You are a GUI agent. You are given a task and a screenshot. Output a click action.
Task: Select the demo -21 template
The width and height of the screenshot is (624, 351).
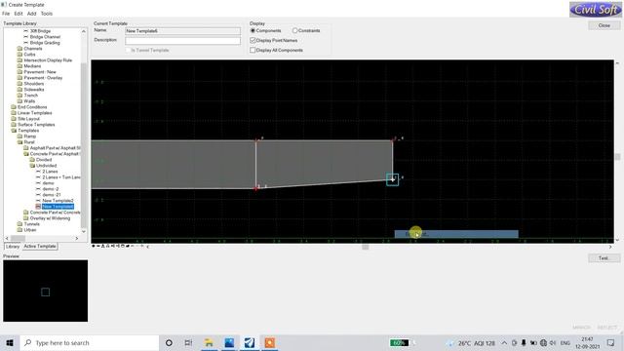(x=52, y=195)
